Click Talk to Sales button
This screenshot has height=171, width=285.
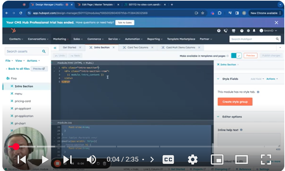(125, 22)
